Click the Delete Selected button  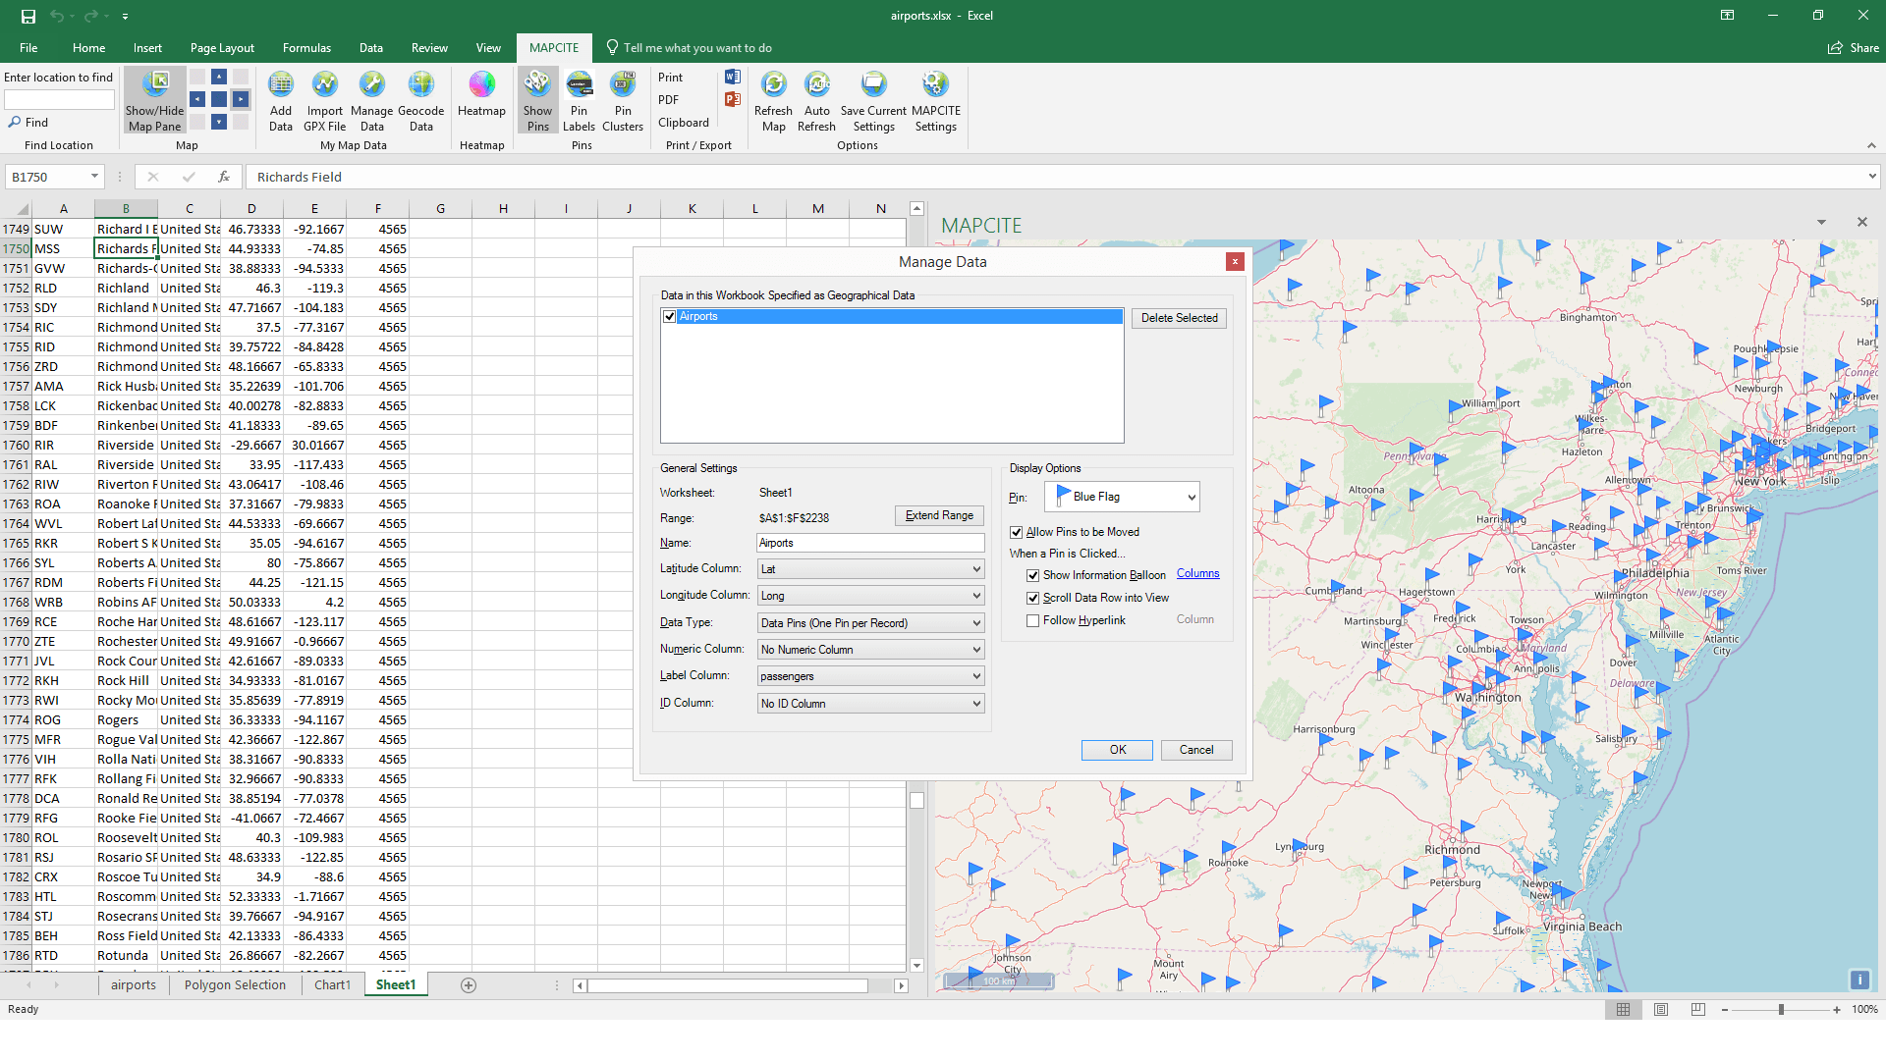click(x=1179, y=318)
